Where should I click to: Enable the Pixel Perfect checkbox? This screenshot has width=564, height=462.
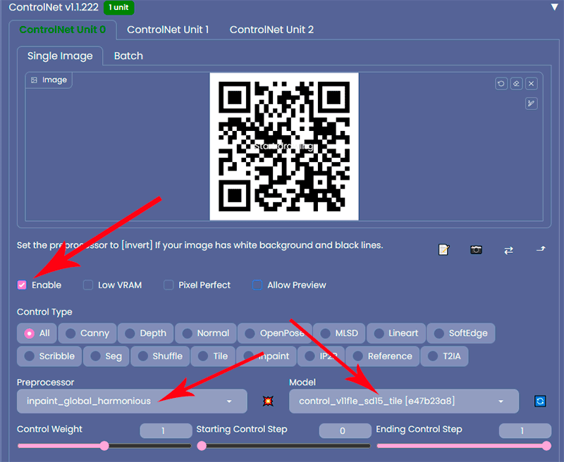pyautogui.click(x=168, y=285)
